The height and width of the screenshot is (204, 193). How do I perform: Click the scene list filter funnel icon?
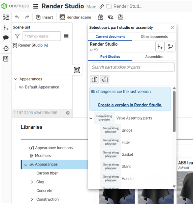point(17,36)
